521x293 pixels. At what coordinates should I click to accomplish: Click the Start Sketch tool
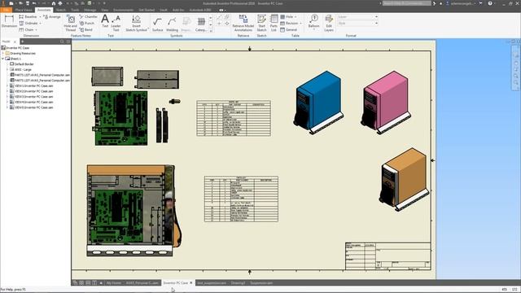pyautogui.click(x=262, y=24)
